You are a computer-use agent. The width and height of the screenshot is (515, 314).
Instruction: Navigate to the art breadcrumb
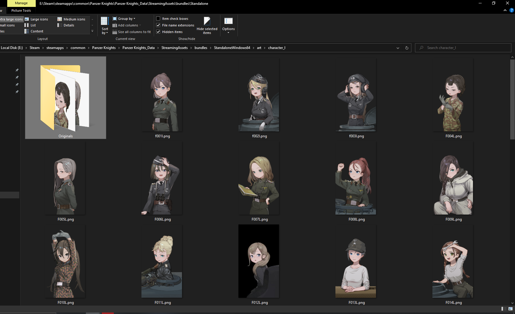(259, 48)
